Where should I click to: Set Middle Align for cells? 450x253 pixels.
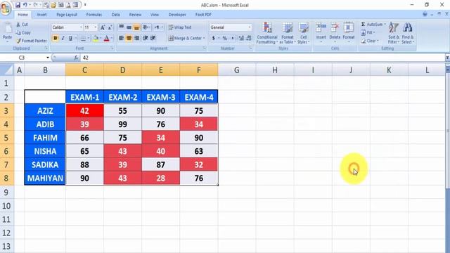tap(129, 27)
